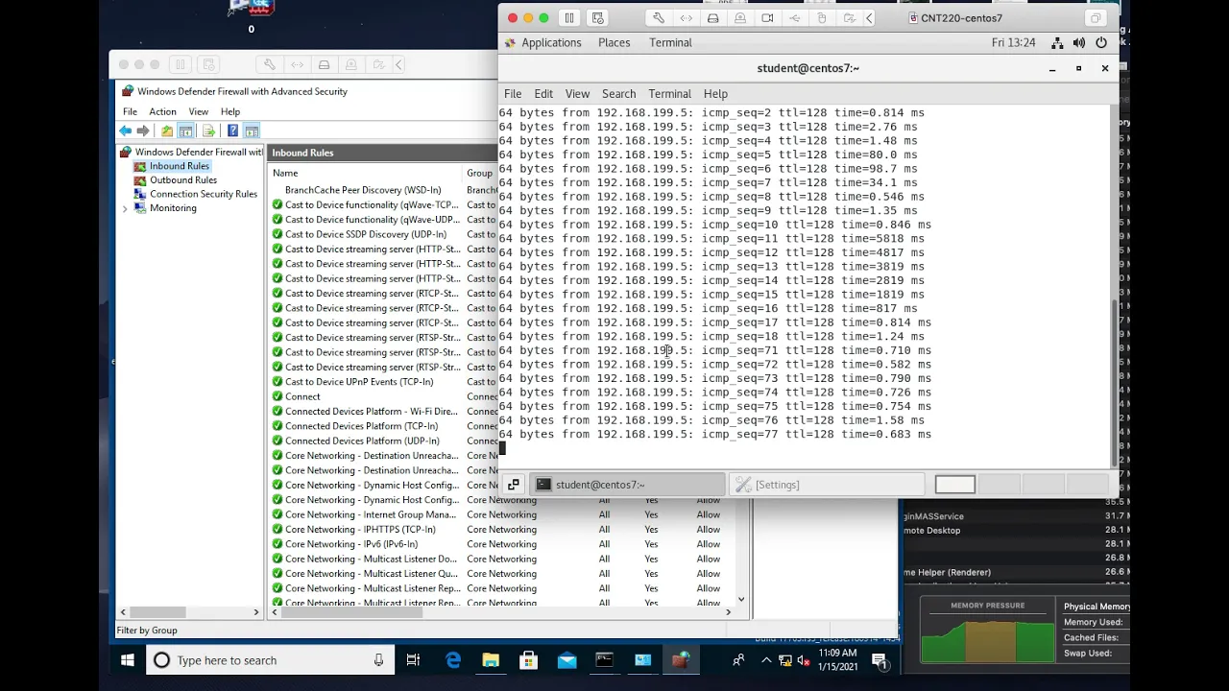Toggle action pane icon in Firewall toolbar
The width and height of the screenshot is (1229, 691).
click(252, 131)
